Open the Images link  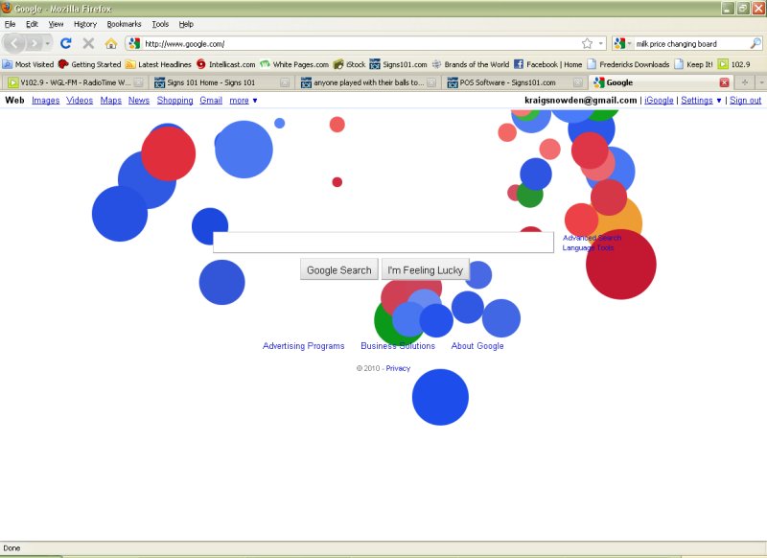(x=45, y=101)
